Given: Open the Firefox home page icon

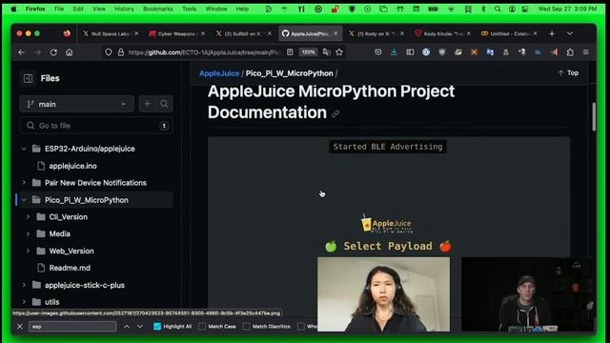Looking at the screenshot, I should 70,52.
